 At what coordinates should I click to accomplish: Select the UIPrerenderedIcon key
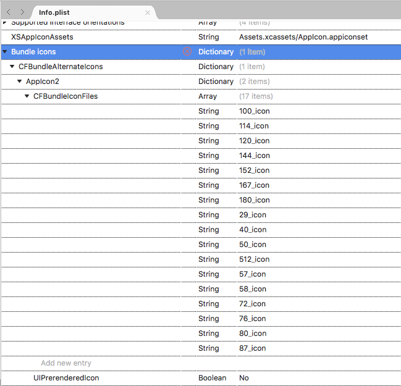coord(66,378)
